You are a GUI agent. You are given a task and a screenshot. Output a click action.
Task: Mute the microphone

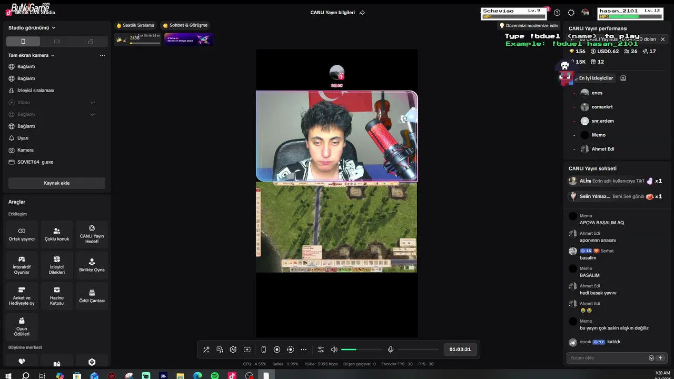[x=391, y=350]
